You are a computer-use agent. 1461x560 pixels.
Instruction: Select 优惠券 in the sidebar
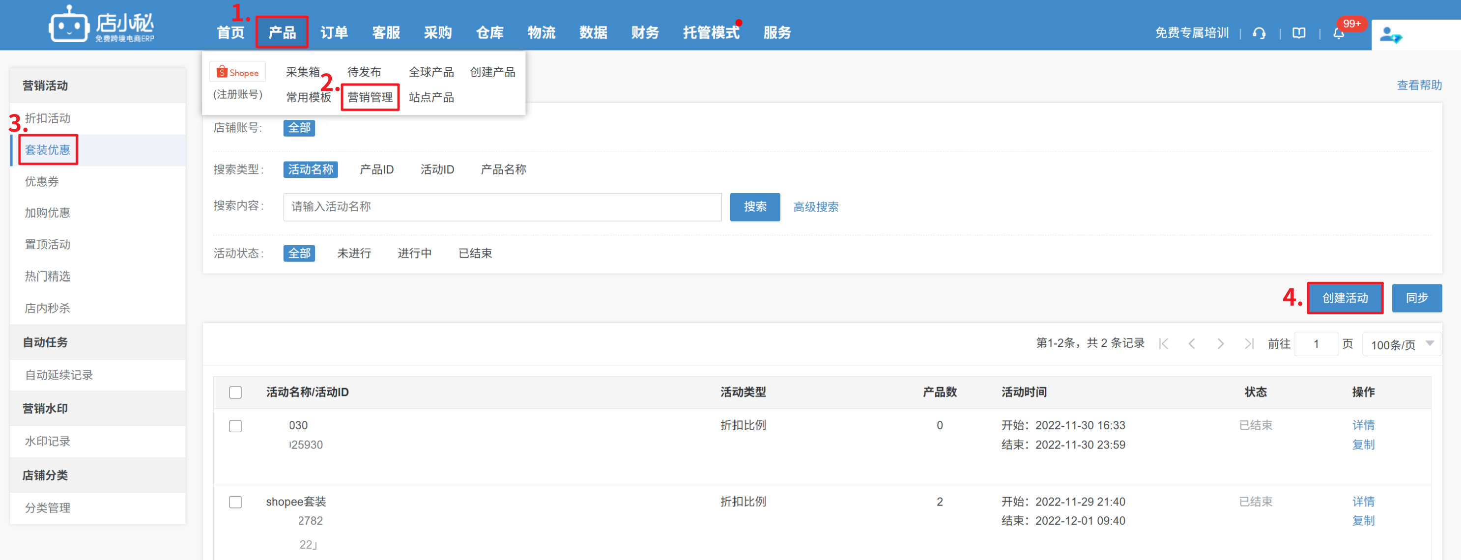click(x=42, y=181)
